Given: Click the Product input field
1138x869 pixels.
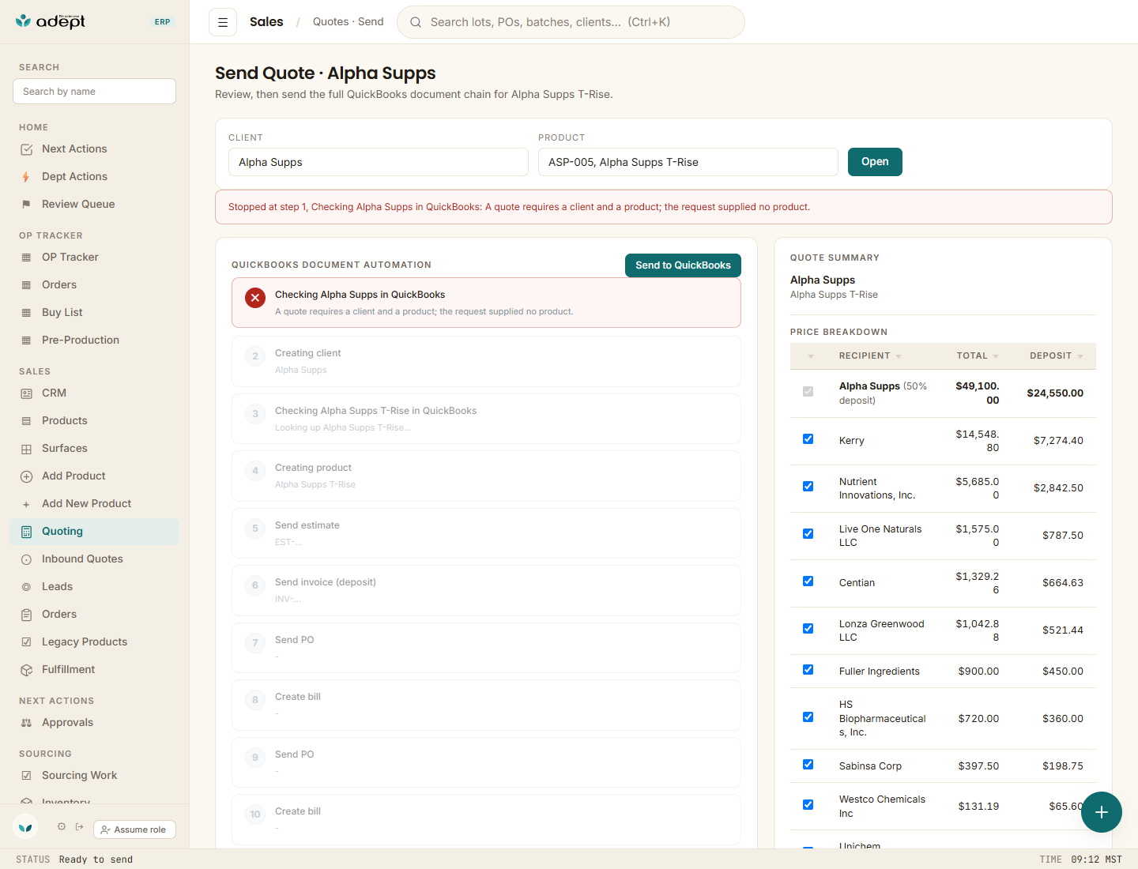Looking at the screenshot, I should click(688, 162).
